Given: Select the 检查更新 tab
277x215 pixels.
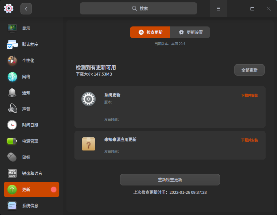Looking at the screenshot, I should coord(150,32).
